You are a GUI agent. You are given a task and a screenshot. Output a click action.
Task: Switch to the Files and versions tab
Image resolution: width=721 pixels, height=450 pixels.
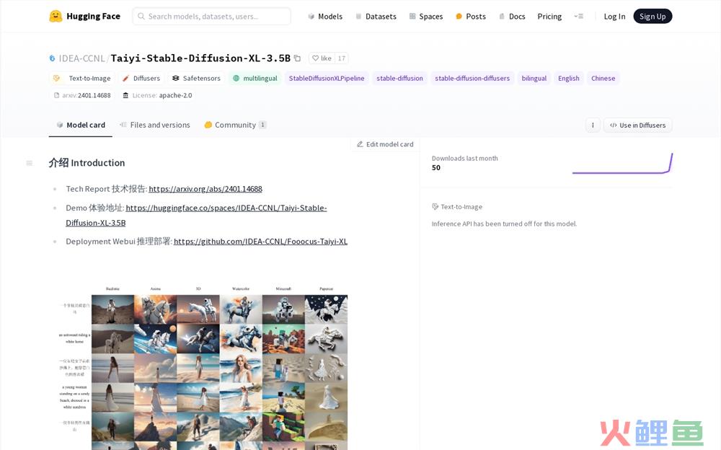coord(154,125)
